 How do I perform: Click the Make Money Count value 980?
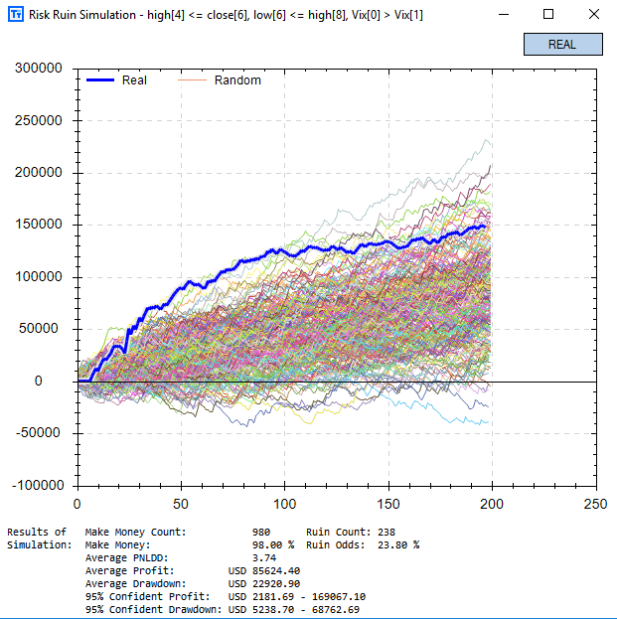[x=261, y=533]
